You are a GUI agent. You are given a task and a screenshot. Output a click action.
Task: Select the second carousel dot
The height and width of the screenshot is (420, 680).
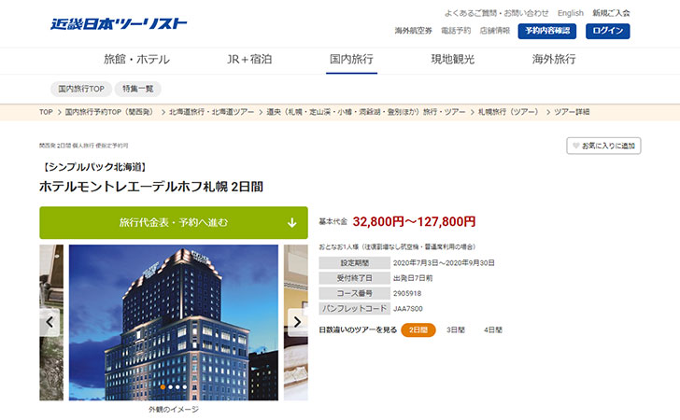tap(170, 387)
